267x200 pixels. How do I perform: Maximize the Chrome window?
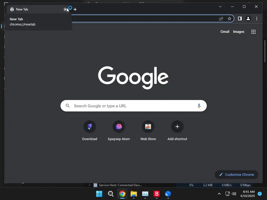244,7
